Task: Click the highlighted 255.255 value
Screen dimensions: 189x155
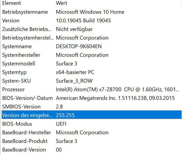Action: 65,115
